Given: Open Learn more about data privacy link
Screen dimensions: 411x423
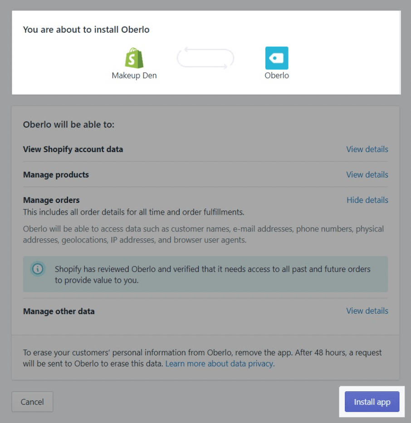Looking at the screenshot, I should click(x=220, y=364).
